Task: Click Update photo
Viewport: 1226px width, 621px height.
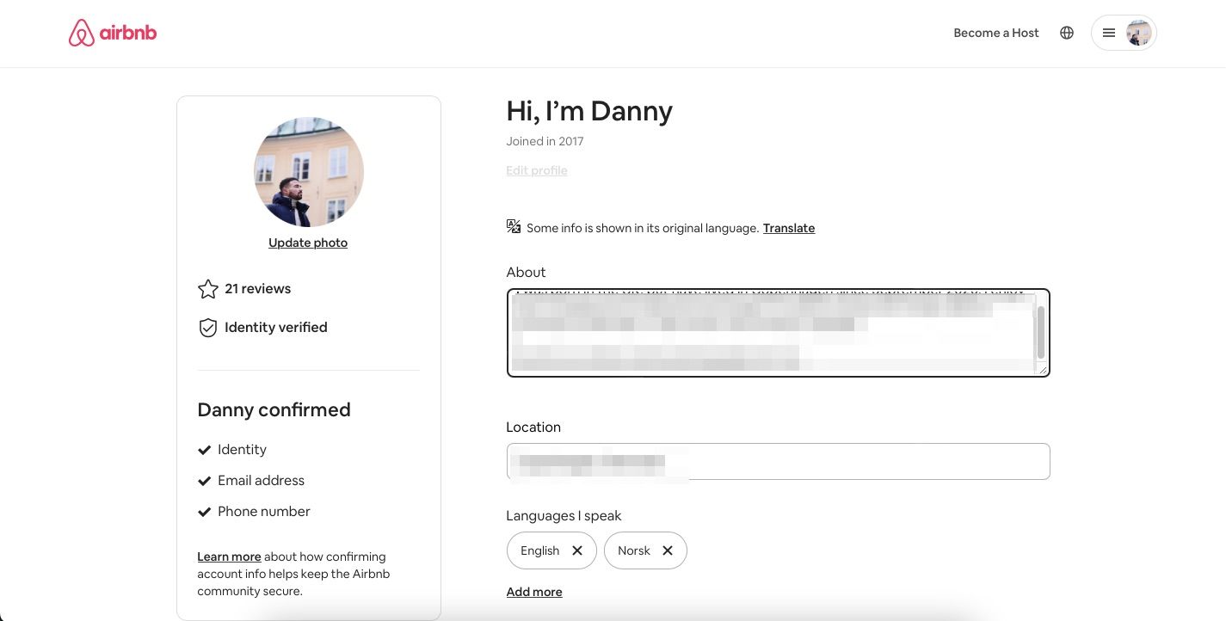Action: coord(307,243)
